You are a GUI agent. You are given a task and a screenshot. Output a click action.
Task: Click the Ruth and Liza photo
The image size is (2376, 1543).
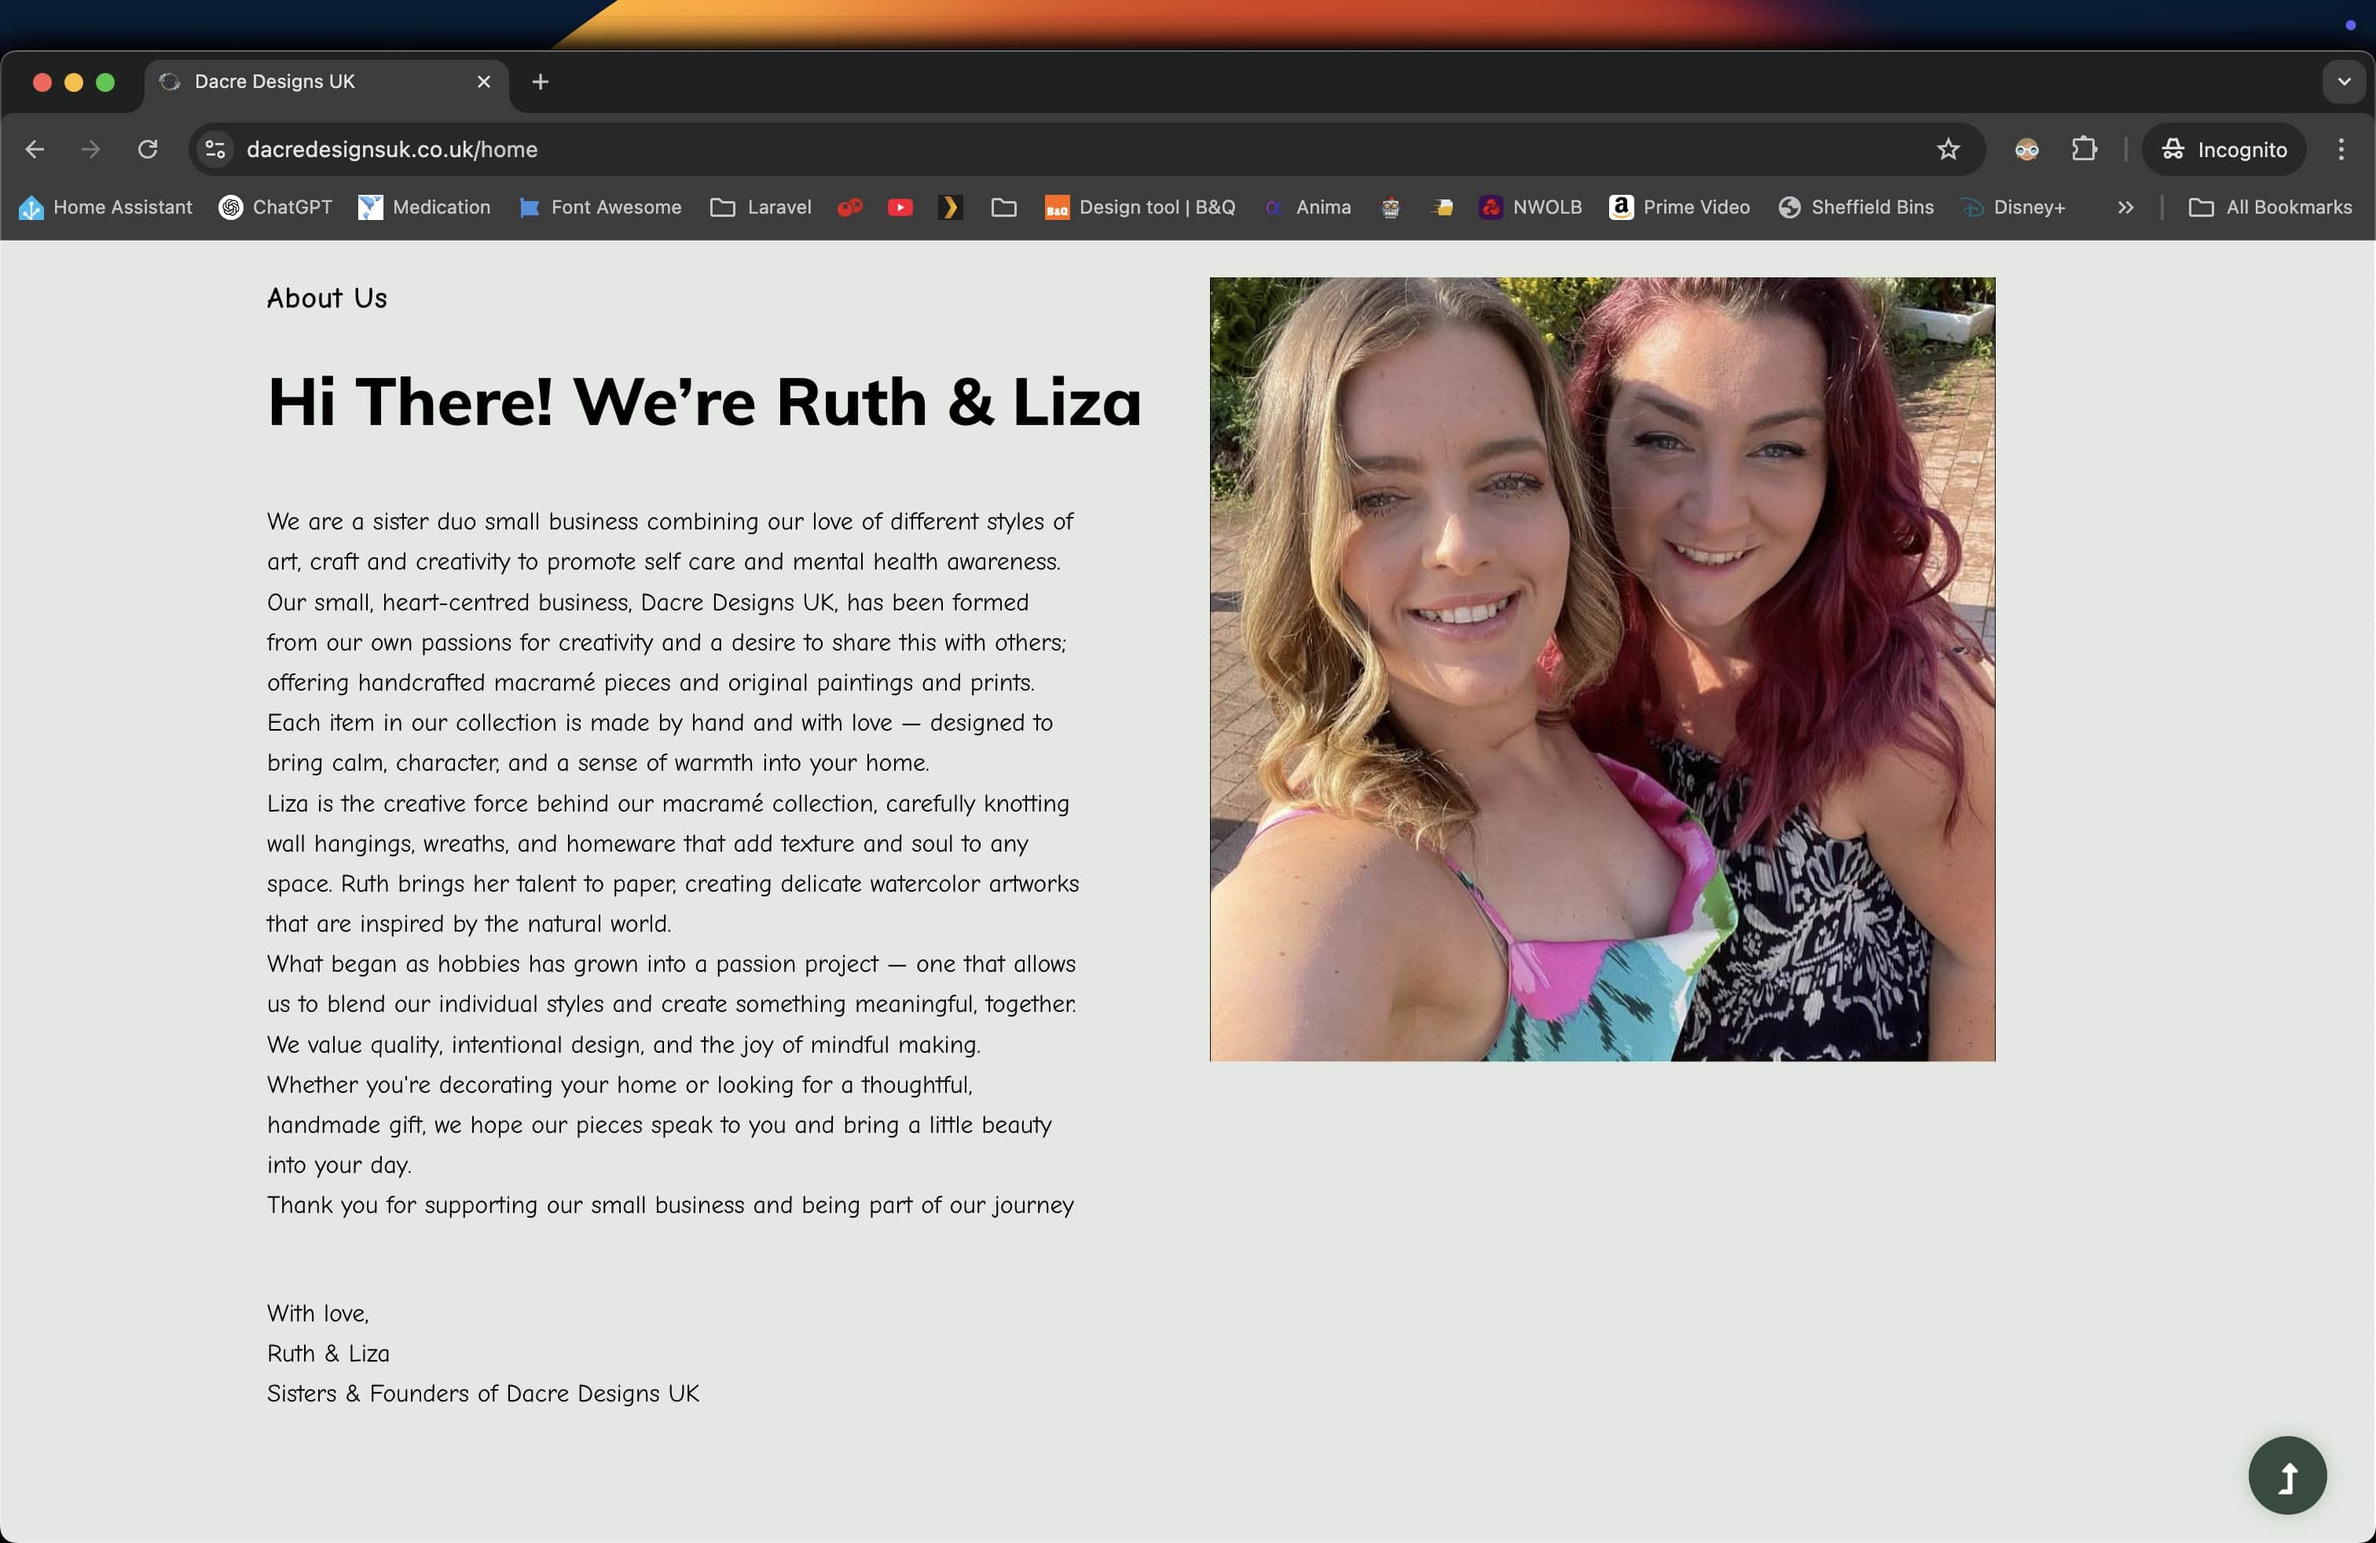(1601, 669)
